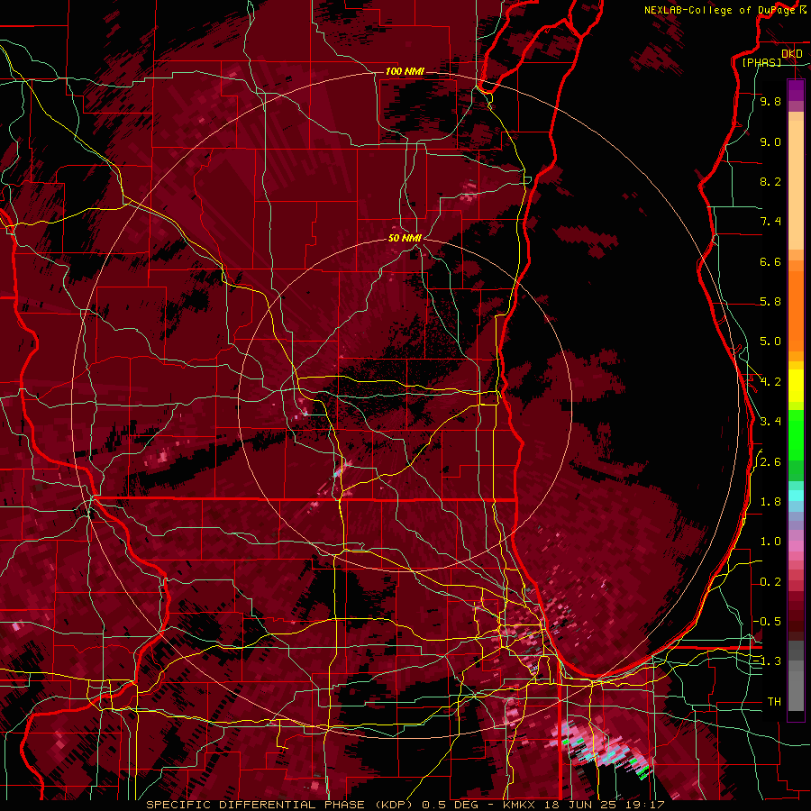Click the KMKX radar site ID in the footer
The width and height of the screenshot is (811, 811).
[520, 805]
